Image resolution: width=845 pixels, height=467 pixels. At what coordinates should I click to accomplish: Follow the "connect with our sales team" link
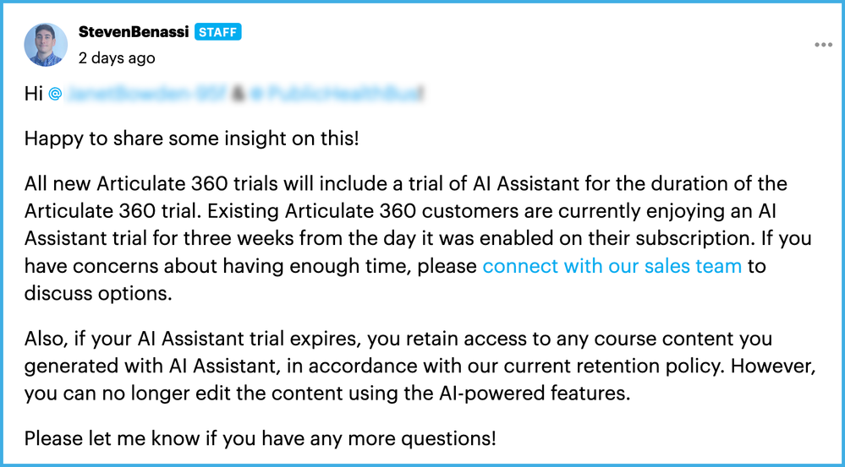612,266
